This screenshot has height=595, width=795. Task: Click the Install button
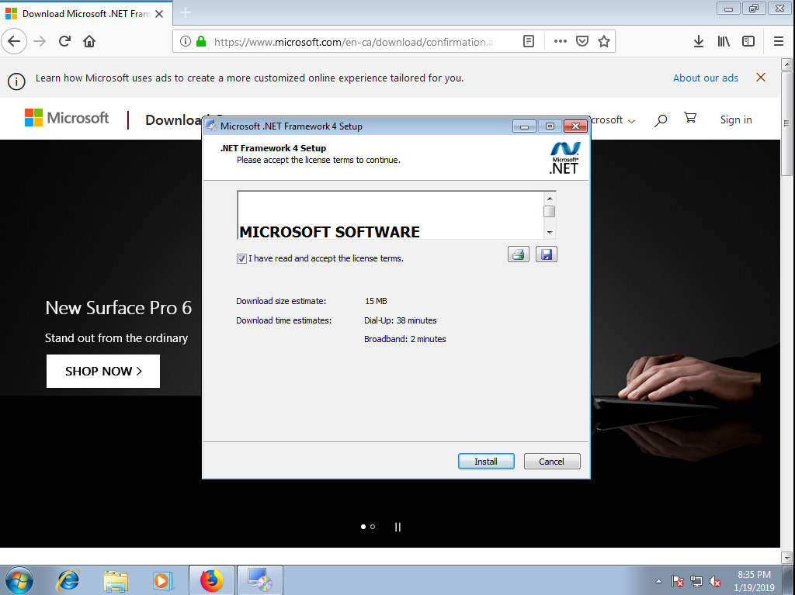click(x=486, y=462)
